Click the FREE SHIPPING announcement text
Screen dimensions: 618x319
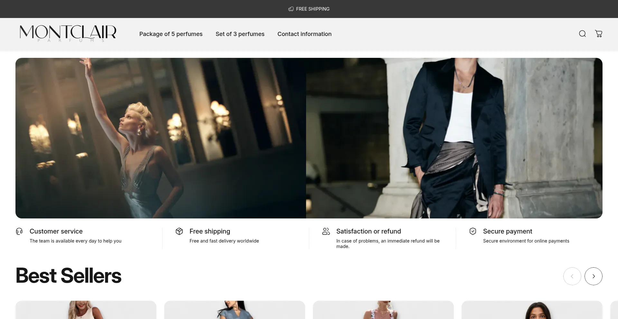click(x=313, y=9)
